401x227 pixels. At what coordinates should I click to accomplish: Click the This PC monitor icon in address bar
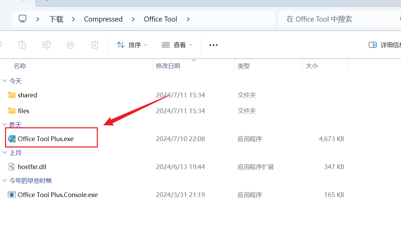tap(23, 19)
